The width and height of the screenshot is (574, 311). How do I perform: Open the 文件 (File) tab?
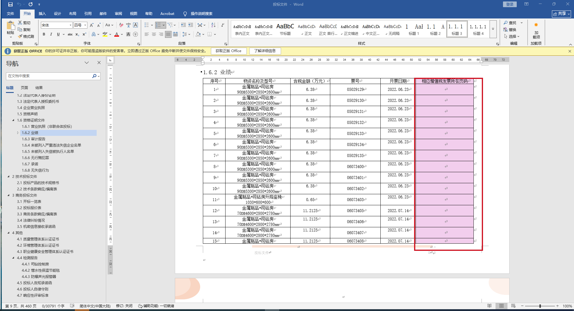10,14
